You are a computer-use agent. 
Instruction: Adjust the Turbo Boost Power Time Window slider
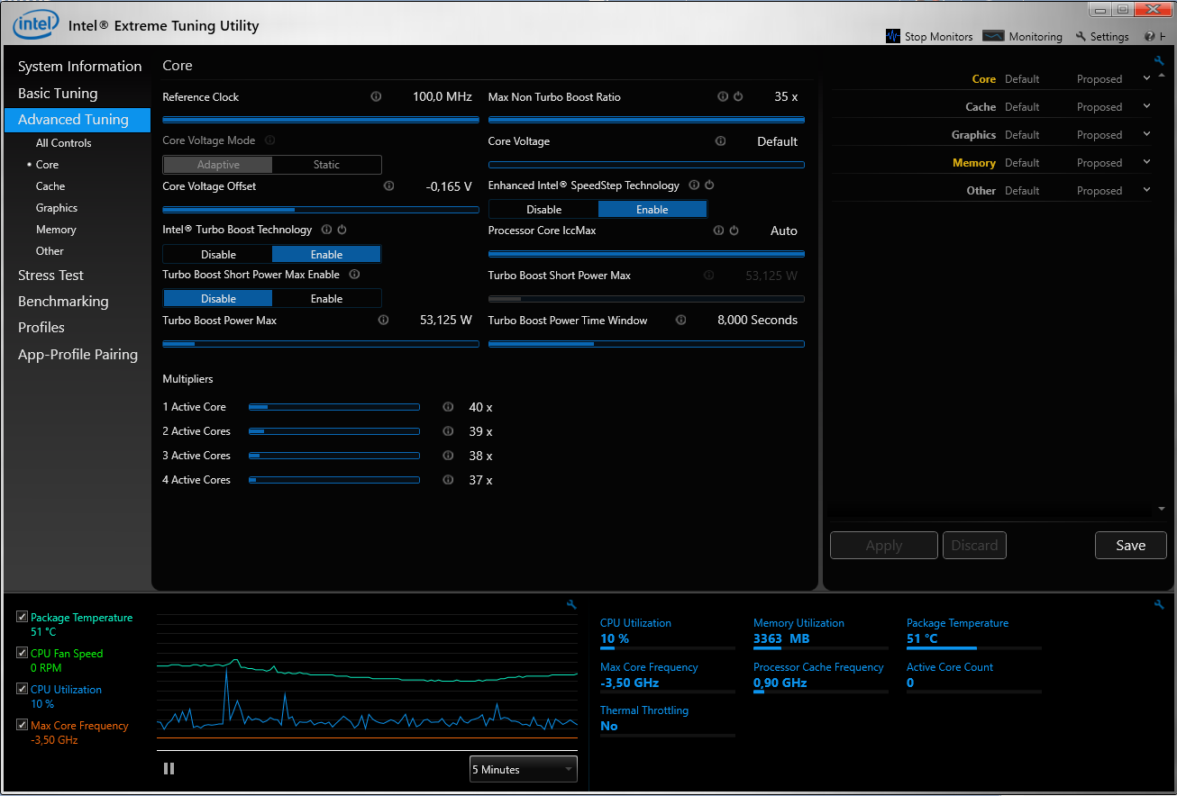click(646, 343)
